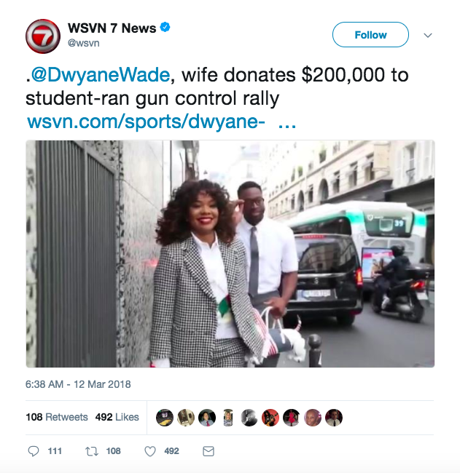Viewport: 460px width, 473px height.
Task: Click the reply speech bubble icon
Action: point(34,451)
